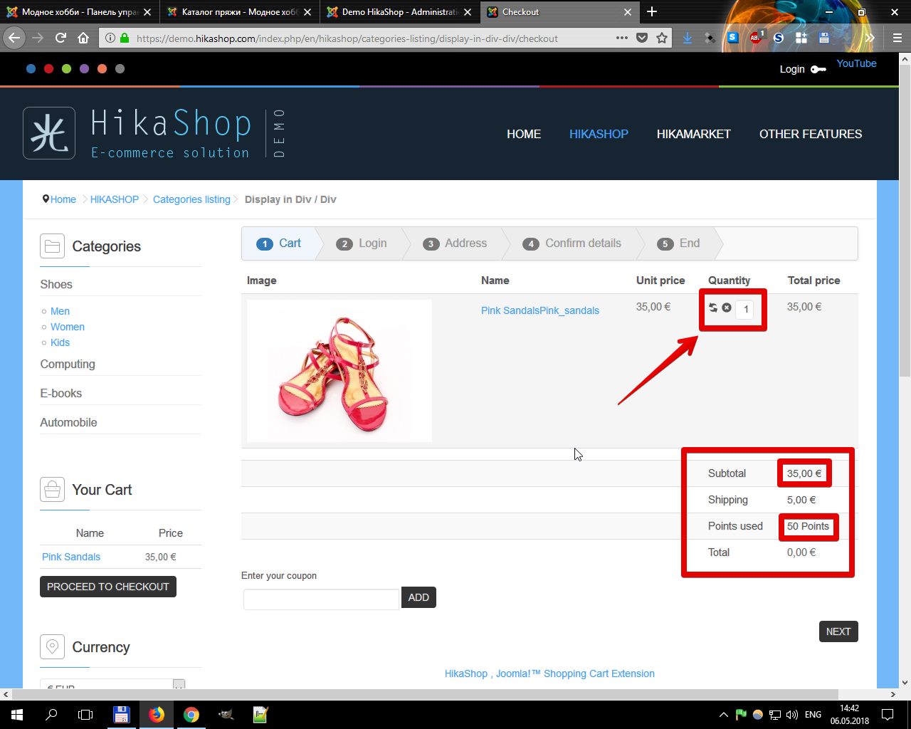The image size is (911, 729).
Task: Select the Login checkout step
Action: pyautogui.click(x=361, y=243)
